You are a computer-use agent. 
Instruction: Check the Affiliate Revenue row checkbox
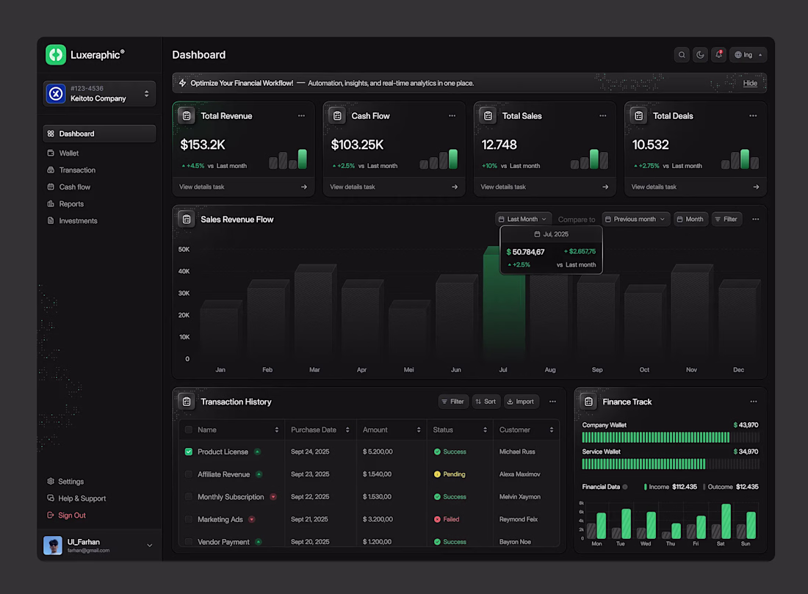point(189,474)
